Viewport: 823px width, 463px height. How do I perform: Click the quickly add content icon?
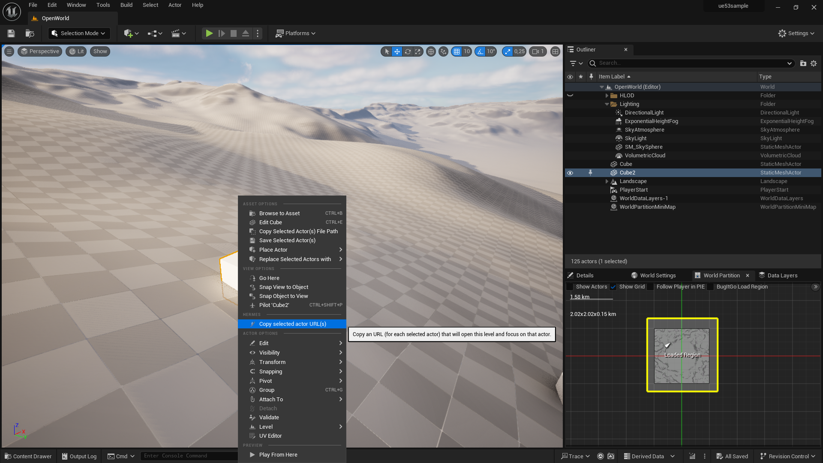click(128, 33)
